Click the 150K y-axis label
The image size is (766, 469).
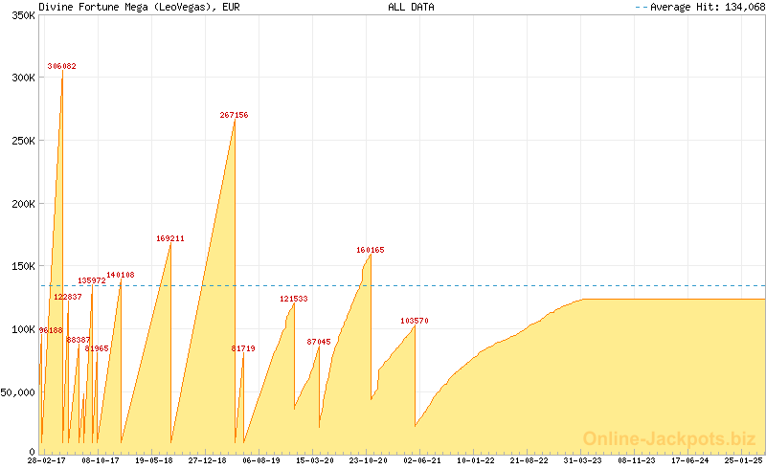(21, 266)
